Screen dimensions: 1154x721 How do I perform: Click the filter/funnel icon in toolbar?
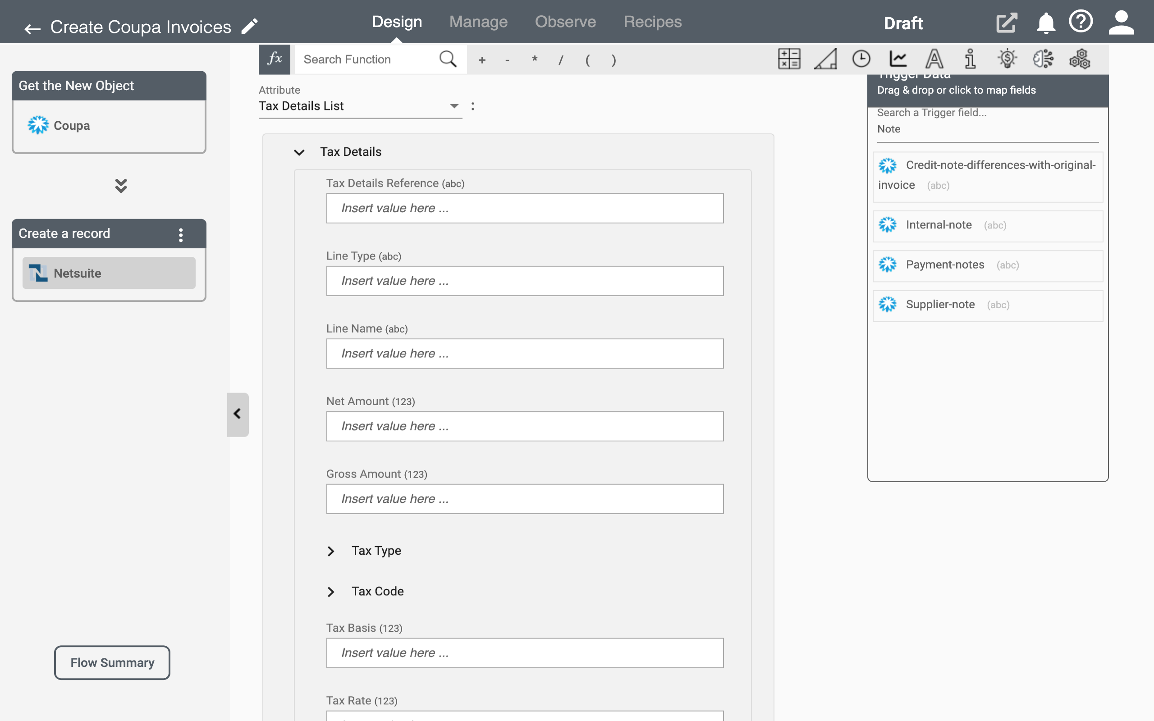(825, 59)
